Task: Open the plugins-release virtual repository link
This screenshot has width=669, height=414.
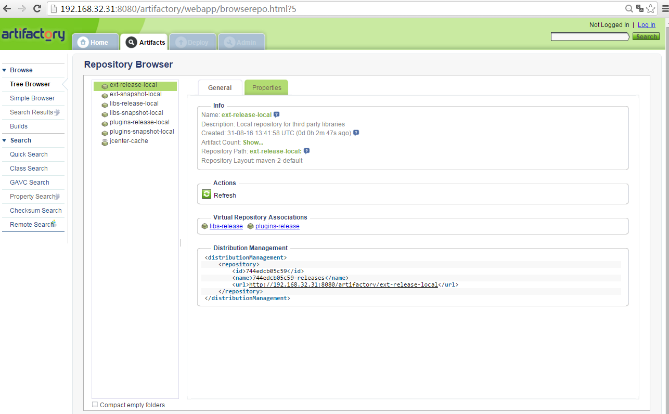Action: (x=277, y=226)
